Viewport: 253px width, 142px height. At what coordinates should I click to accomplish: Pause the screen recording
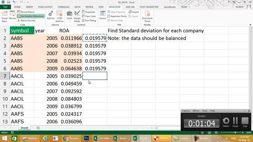click(x=235, y=122)
